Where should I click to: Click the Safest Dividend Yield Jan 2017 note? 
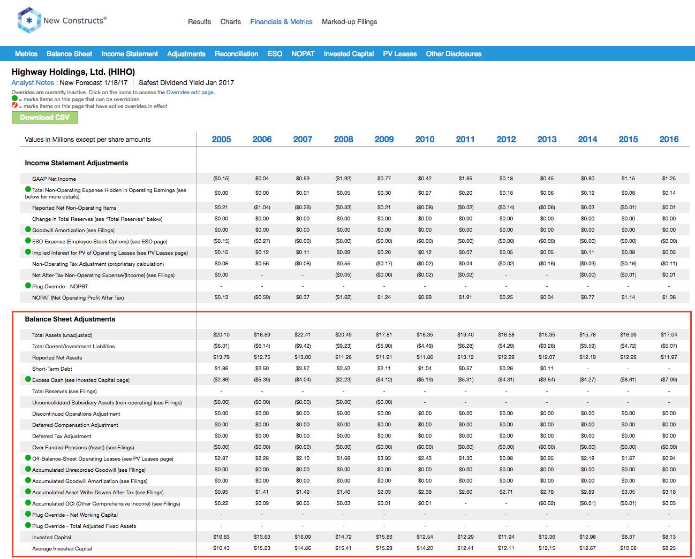(186, 83)
